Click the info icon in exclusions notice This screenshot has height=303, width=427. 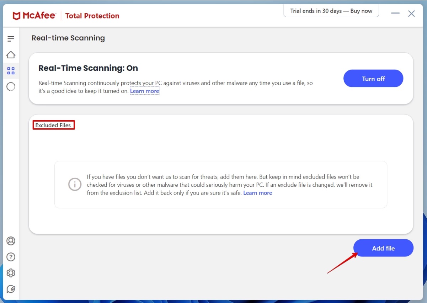click(x=75, y=185)
